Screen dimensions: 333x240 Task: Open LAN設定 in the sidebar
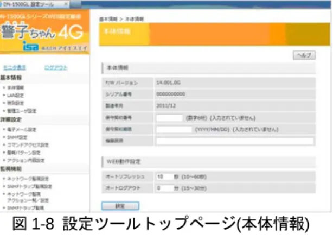point(15,95)
